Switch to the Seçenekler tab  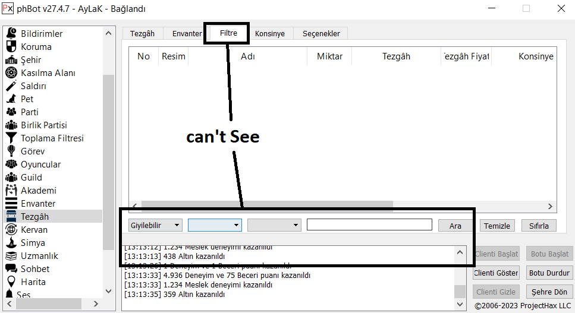(321, 33)
